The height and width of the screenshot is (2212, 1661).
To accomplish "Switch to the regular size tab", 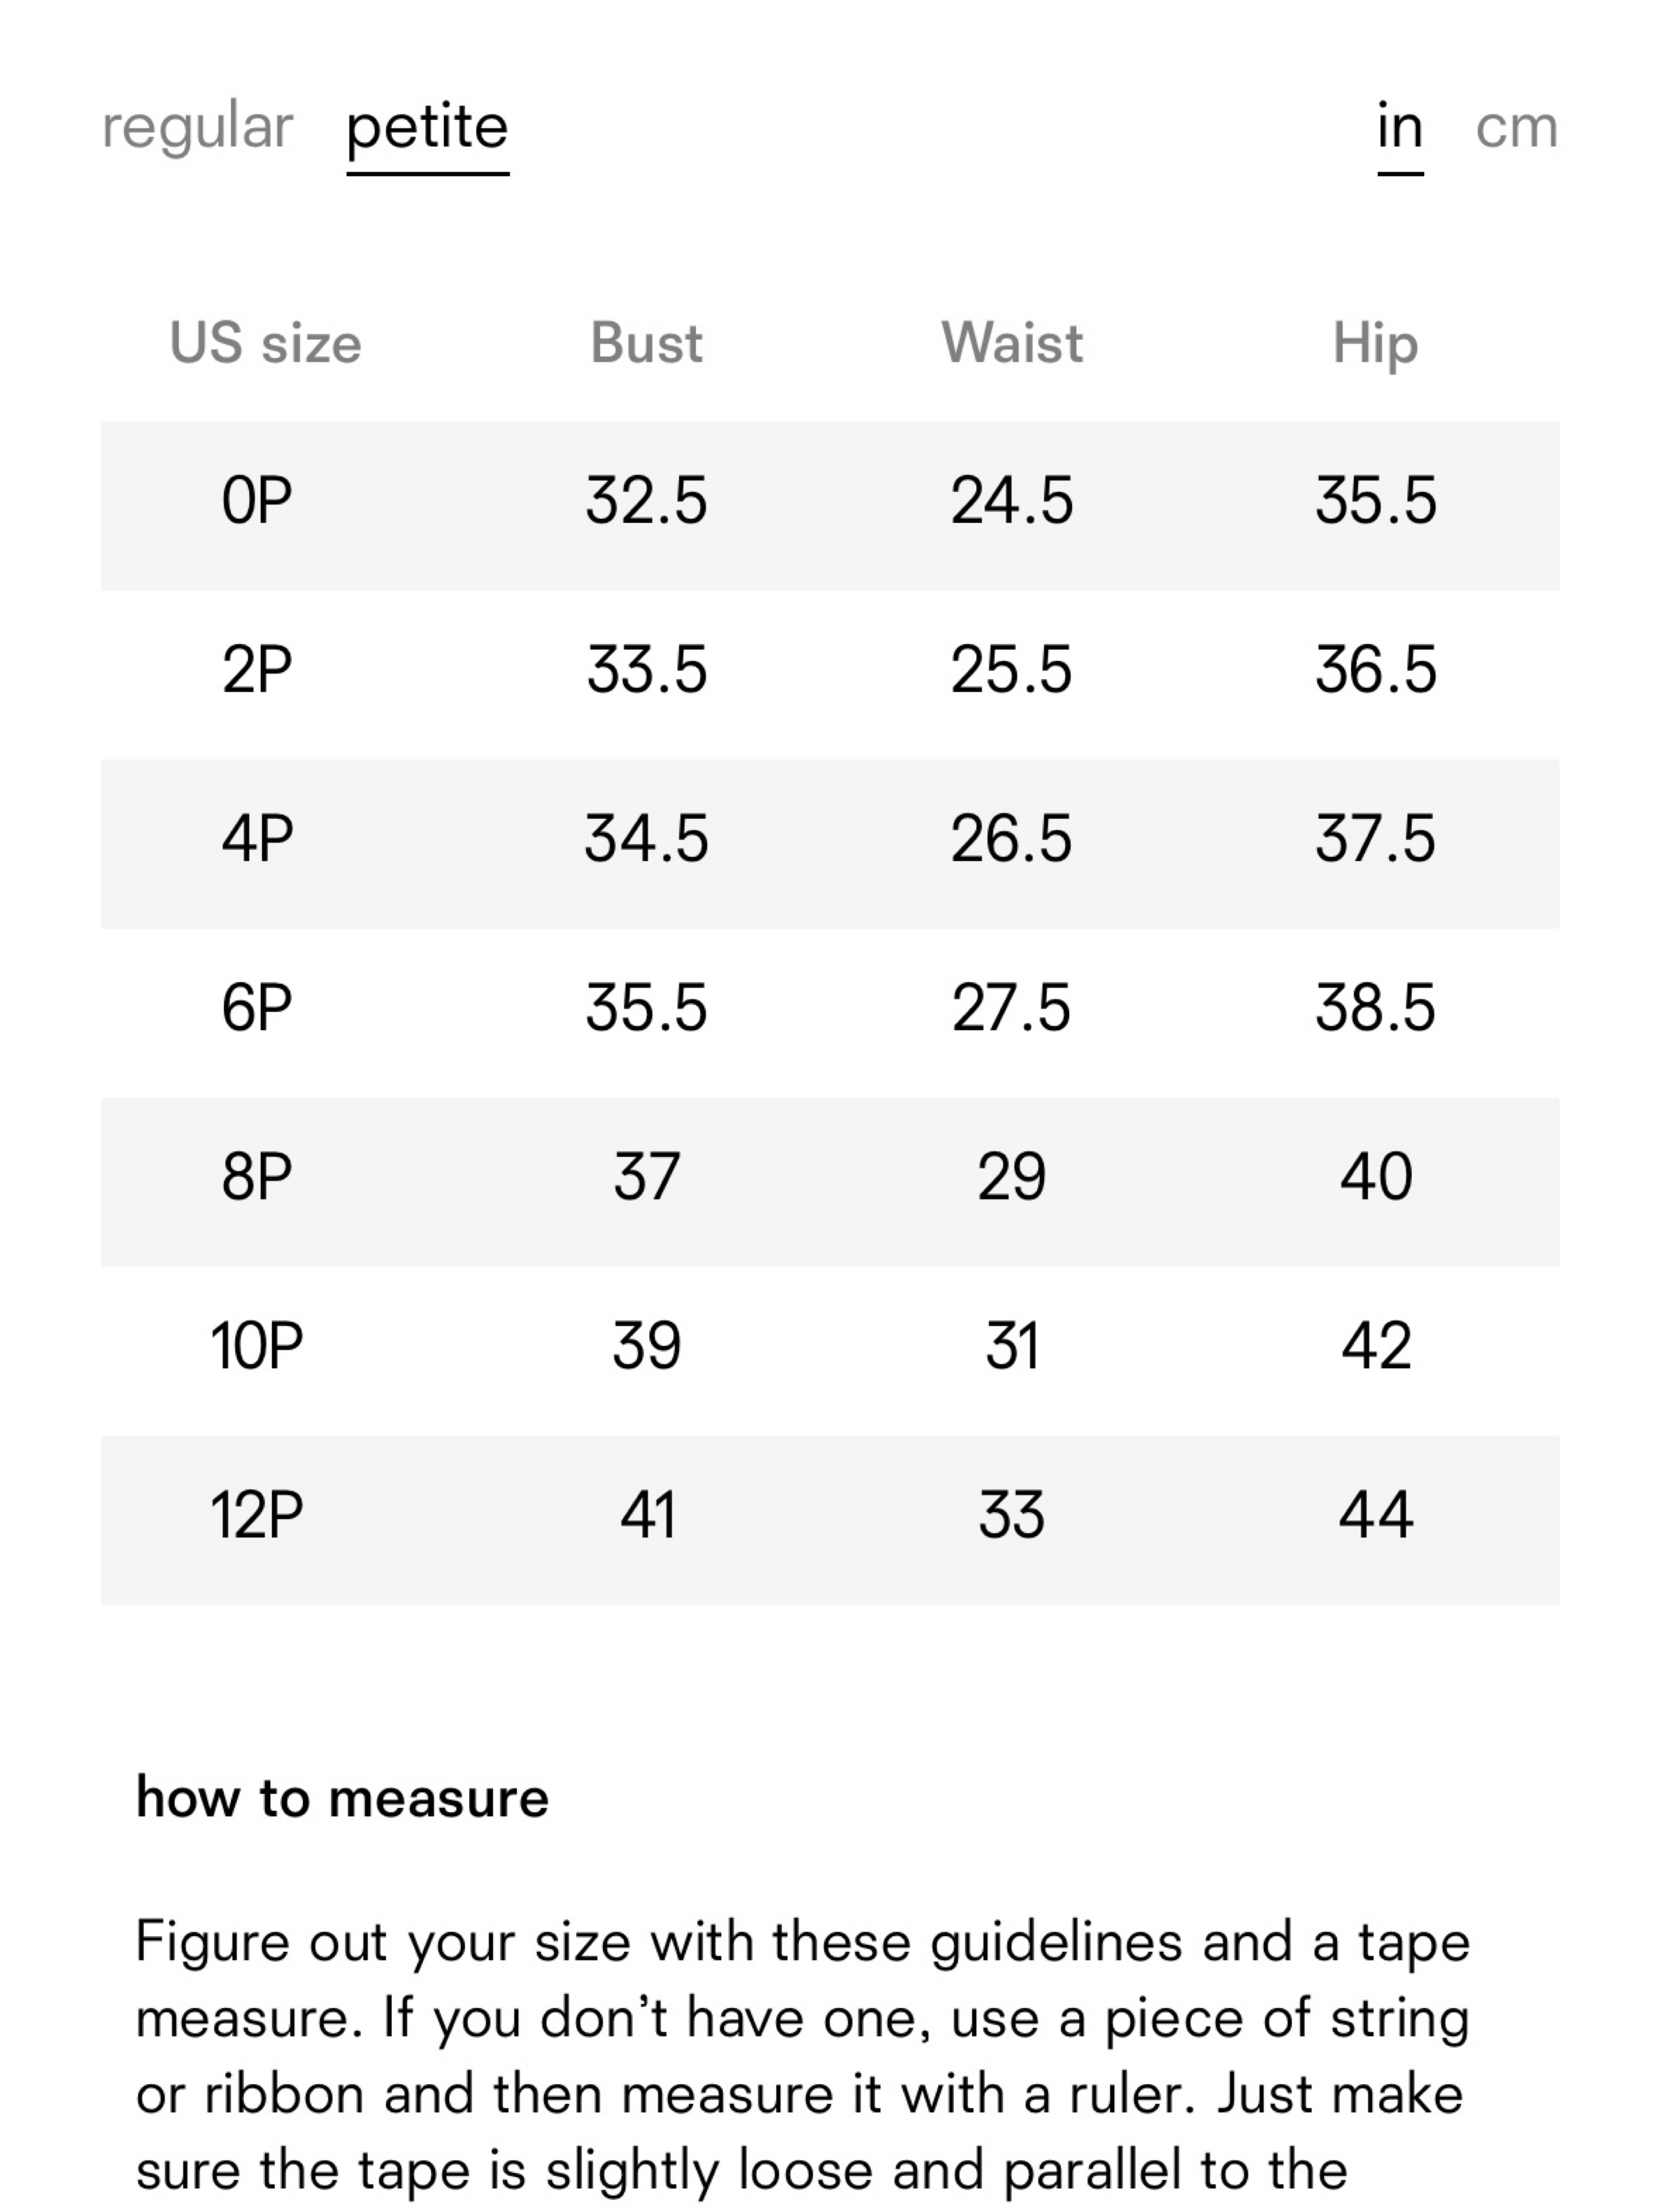I will tap(197, 128).
